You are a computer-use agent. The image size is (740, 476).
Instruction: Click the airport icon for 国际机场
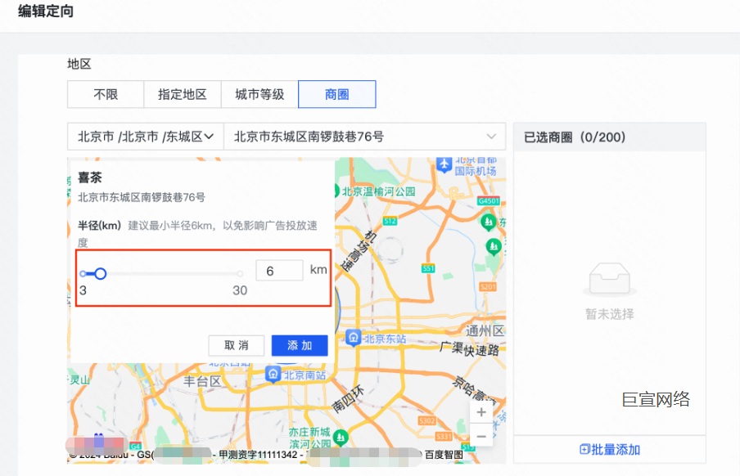click(444, 164)
